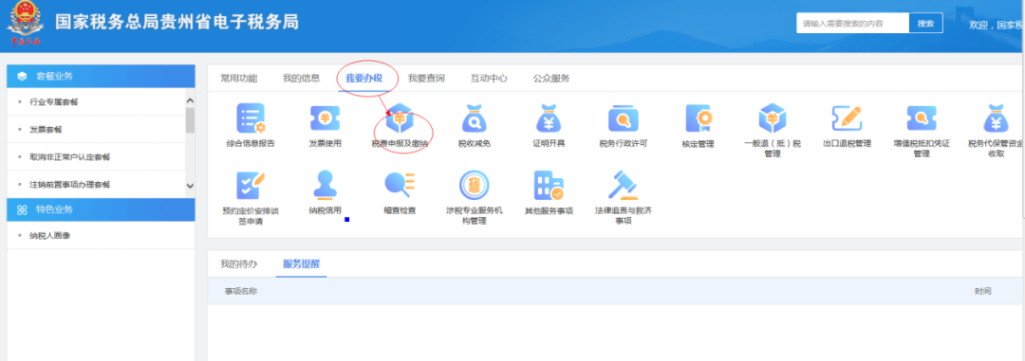Open 一般退（抵）税管理 icon

772,118
